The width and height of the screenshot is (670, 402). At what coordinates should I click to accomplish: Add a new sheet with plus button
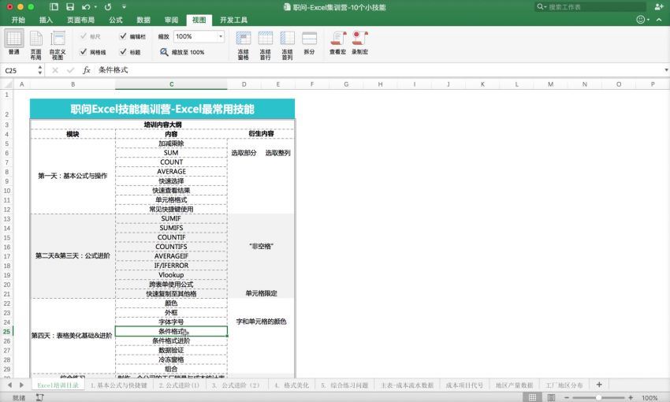599,385
